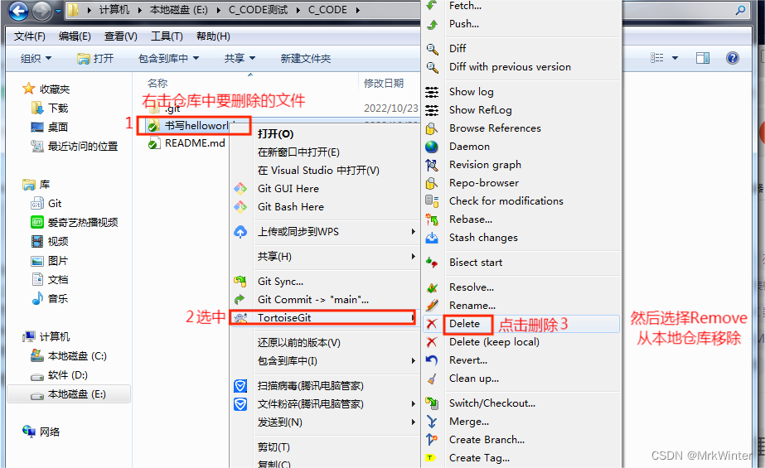Click the Revision graph icon
The height and width of the screenshot is (468, 765).
432,166
